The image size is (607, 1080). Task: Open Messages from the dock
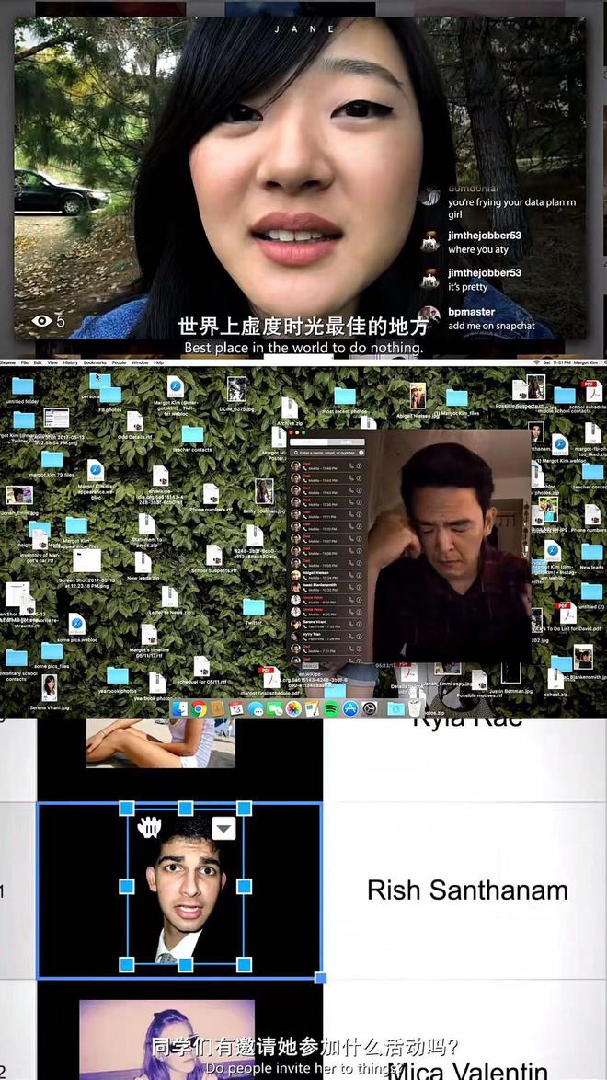click(256, 708)
